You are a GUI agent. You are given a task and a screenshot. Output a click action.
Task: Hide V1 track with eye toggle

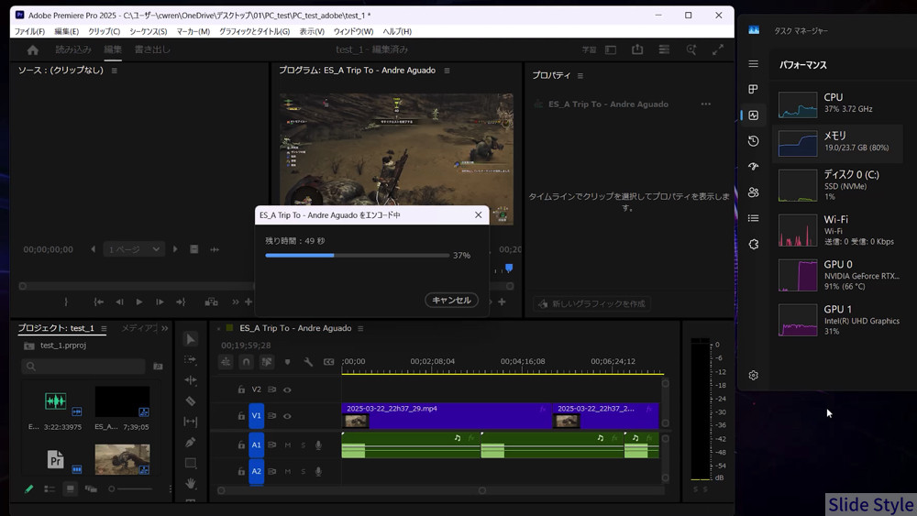287,416
